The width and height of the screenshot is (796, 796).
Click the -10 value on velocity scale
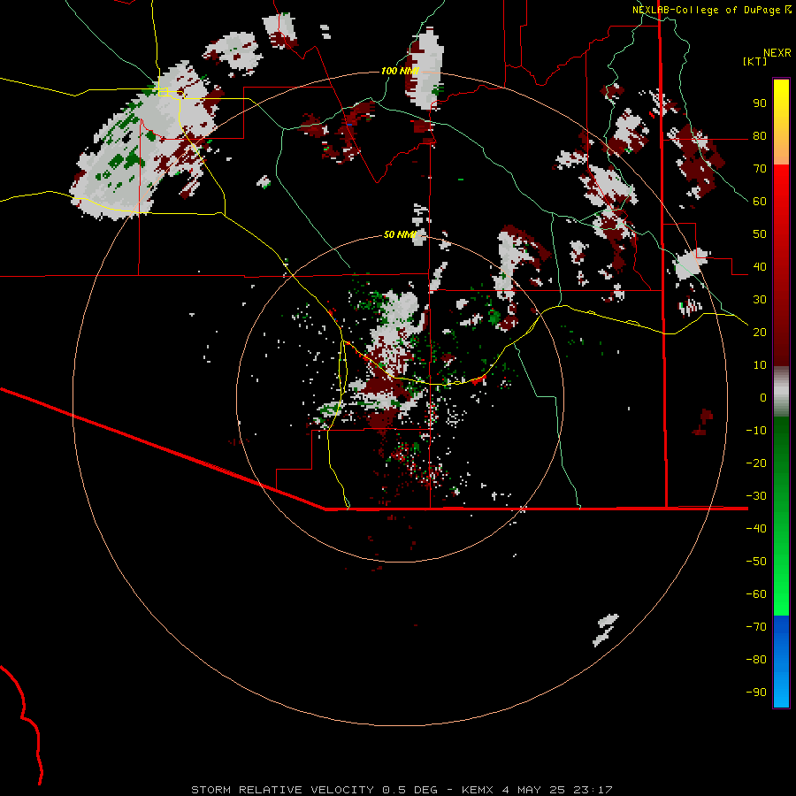point(756,431)
